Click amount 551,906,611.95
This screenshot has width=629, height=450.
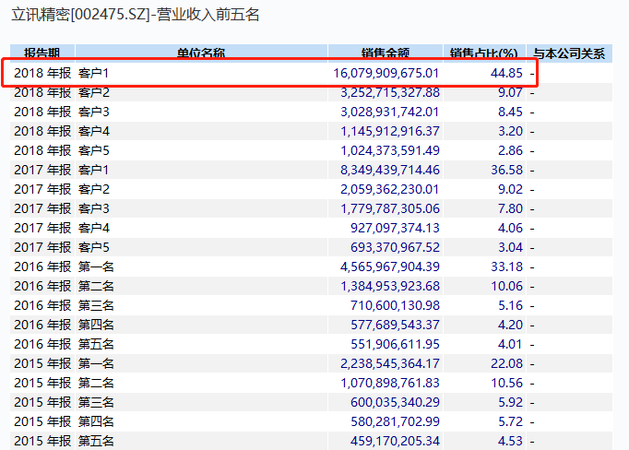(395, 344)
